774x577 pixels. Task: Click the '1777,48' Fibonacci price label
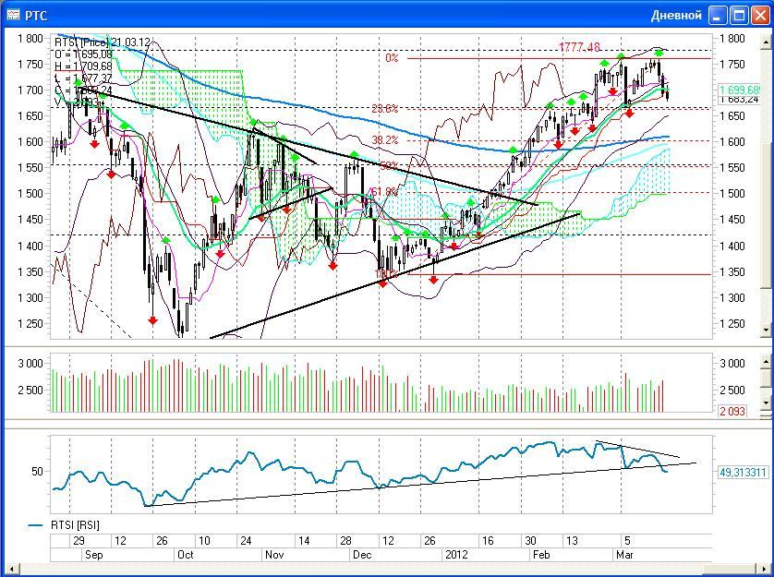point(579,47)
